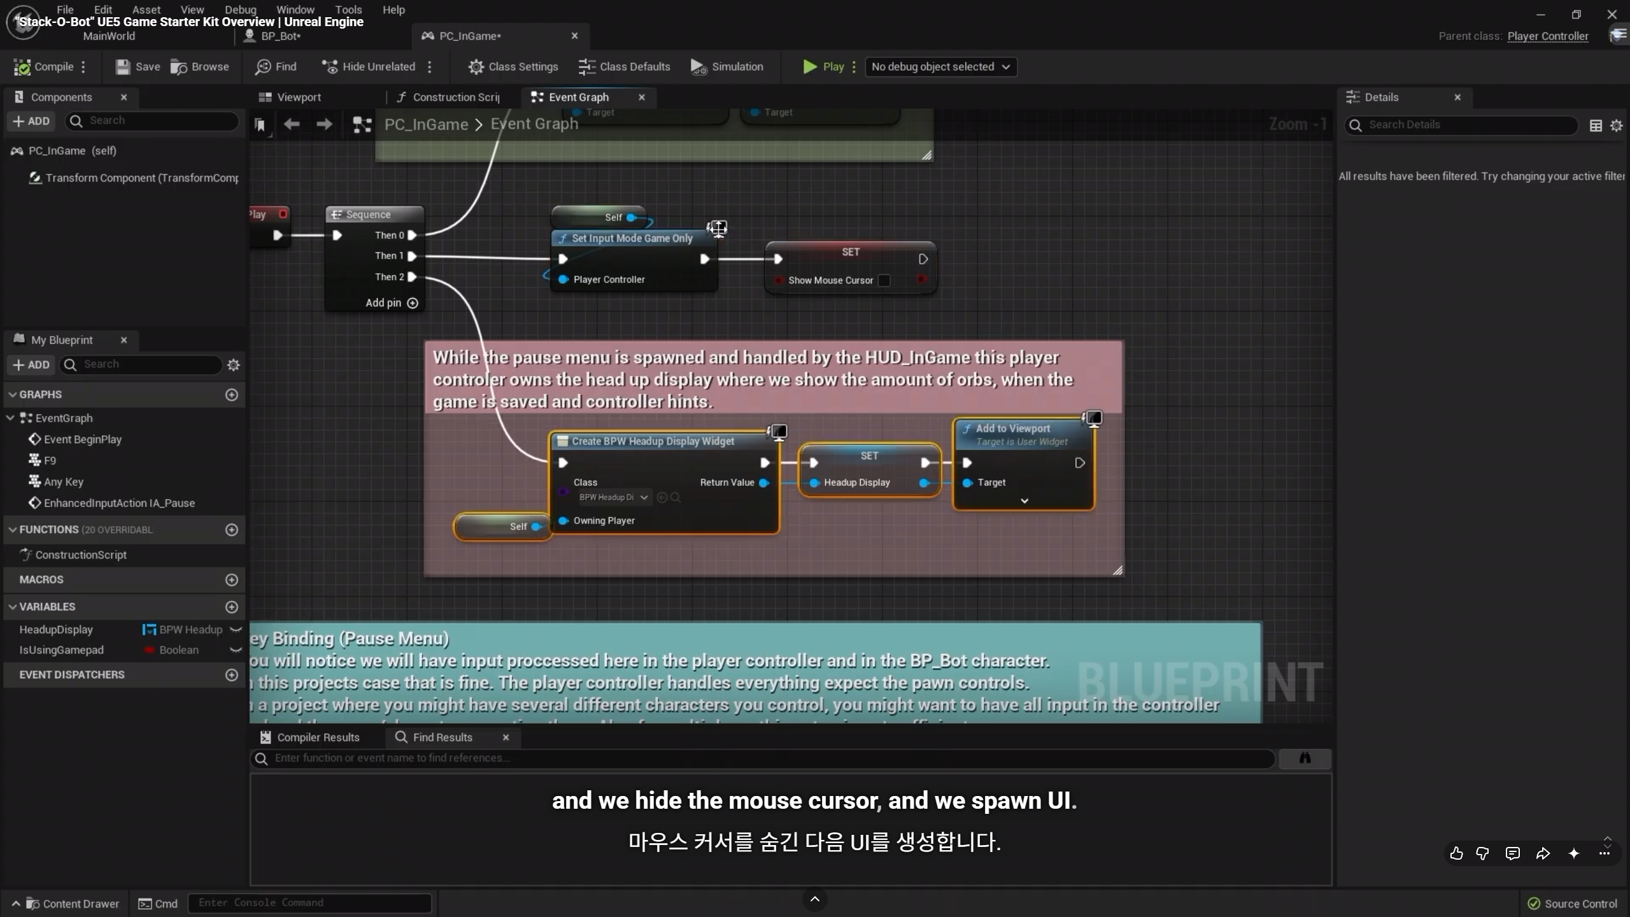Click HeadupDisplay BPW Headup type icon
Image resolution: width=1630 pixels, height=917 pixels.
tap(150, 630)
